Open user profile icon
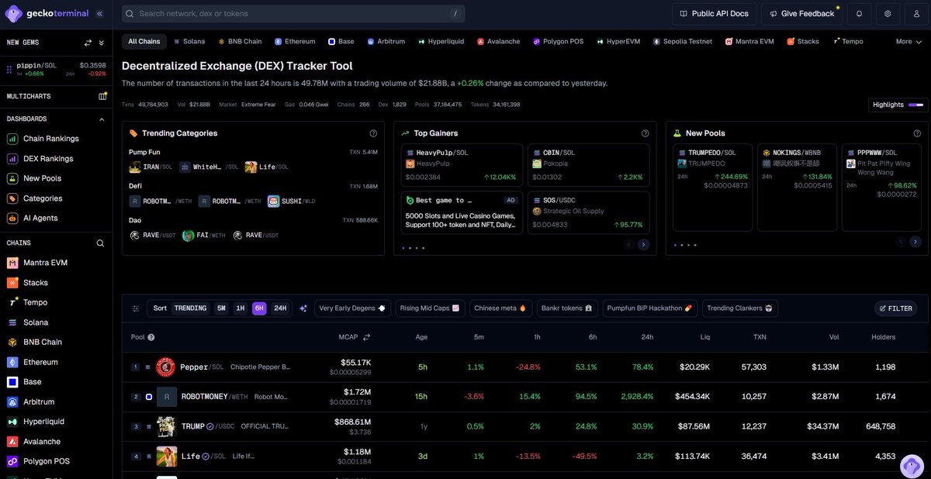The width and height of the screenshot is (931, 479). pyautogui.click(x=915, y=13)
